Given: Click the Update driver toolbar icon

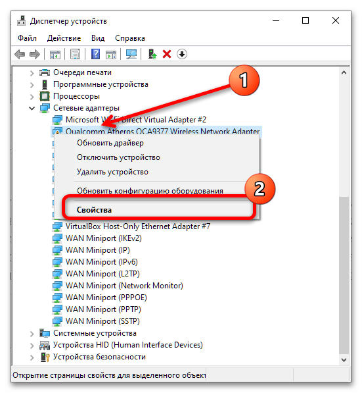Looking at the screenshot, I should [x=152, y=54].
